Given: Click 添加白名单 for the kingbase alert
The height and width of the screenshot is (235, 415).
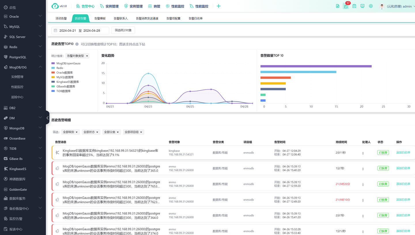Looking at the screenshot, I should (x=403, y=152).
